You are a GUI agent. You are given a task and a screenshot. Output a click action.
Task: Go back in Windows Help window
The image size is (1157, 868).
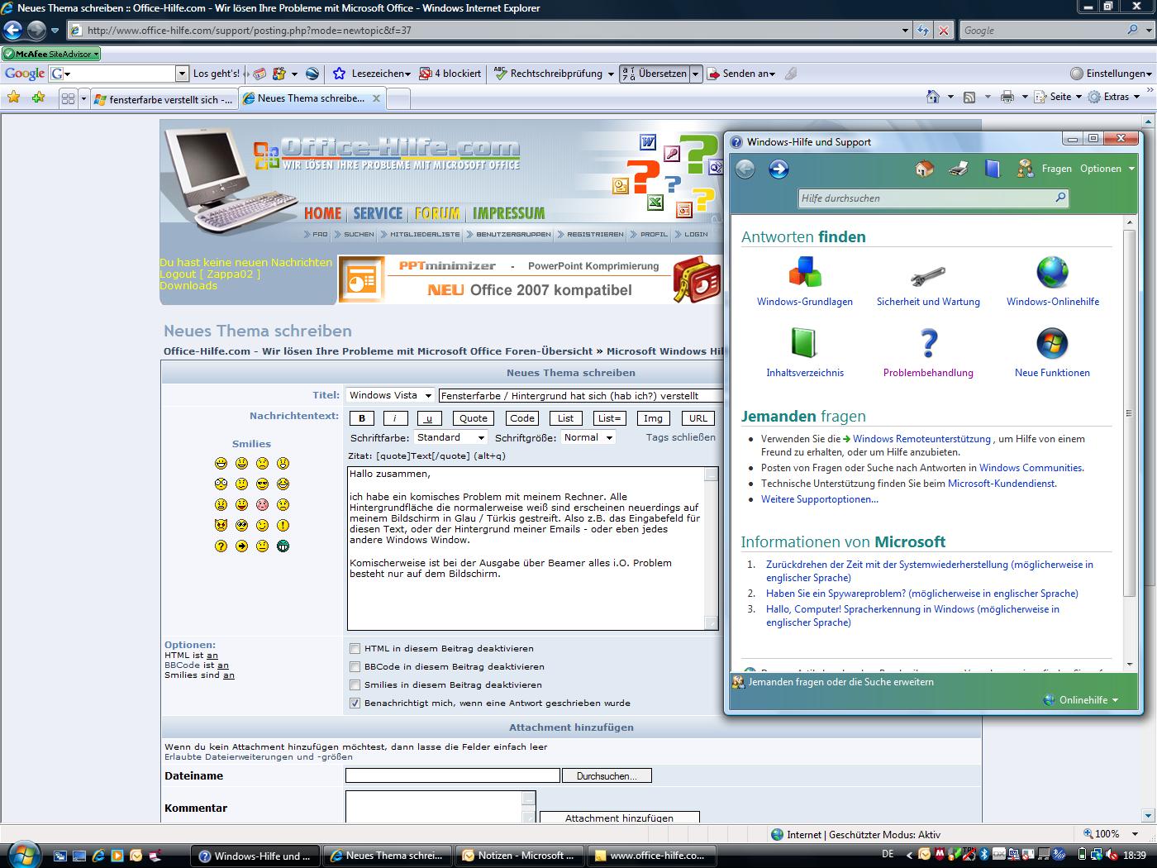745,169
